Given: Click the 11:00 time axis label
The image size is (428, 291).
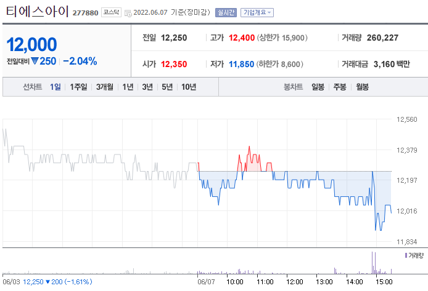Looking at the screenshot, I should click(265, 282).
